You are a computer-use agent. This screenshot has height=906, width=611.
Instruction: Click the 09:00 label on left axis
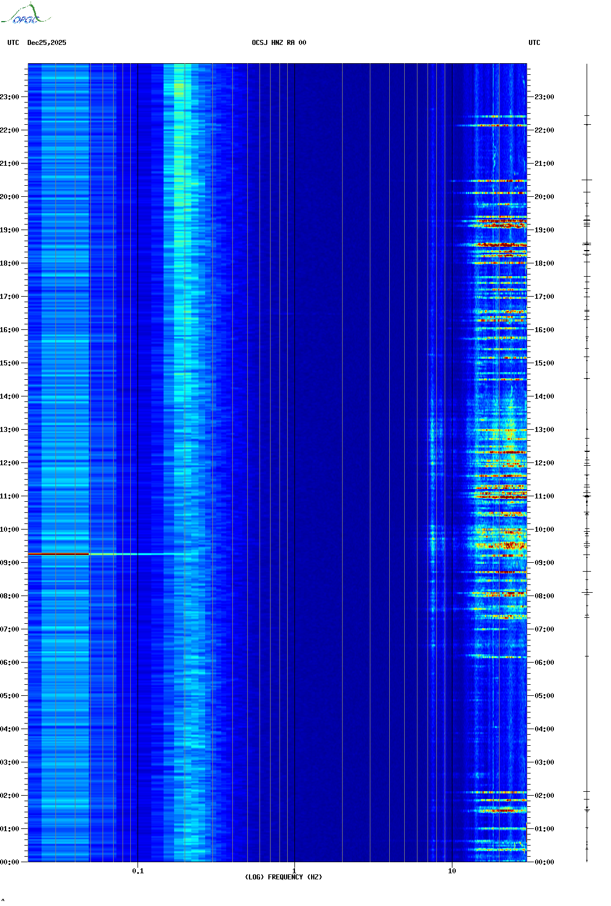point(9,563)
